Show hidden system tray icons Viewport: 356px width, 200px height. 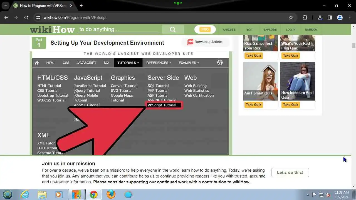308,195
